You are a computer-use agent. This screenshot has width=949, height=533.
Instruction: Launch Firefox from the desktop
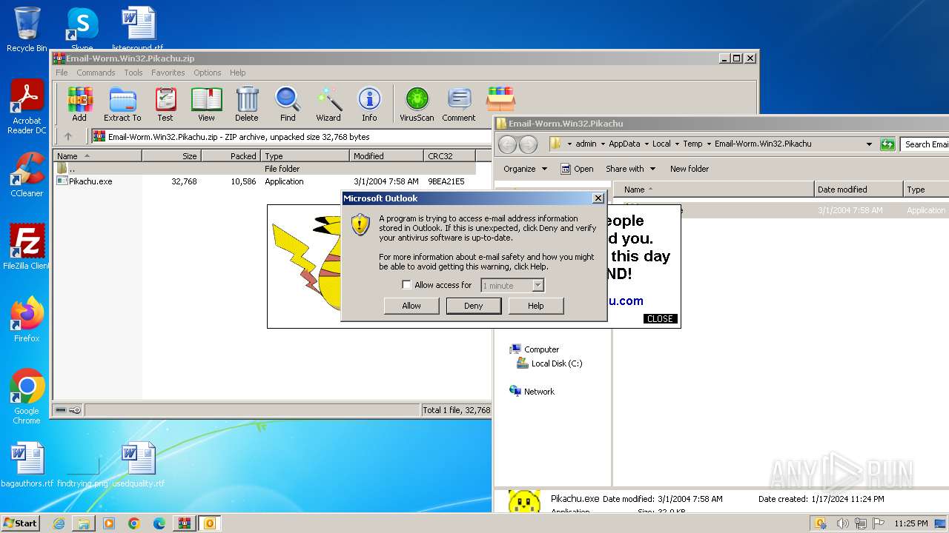coord(27,320)
